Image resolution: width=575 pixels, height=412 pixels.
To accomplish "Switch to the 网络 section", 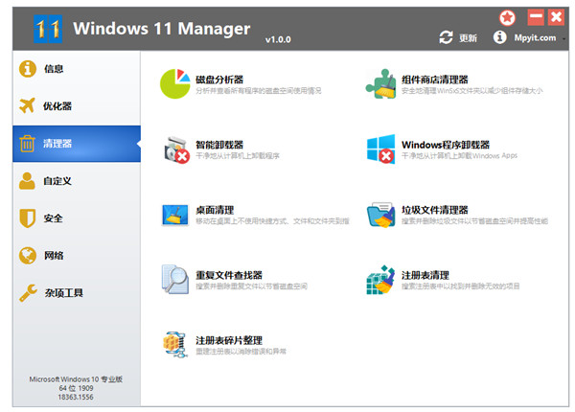I will [77, 256].
